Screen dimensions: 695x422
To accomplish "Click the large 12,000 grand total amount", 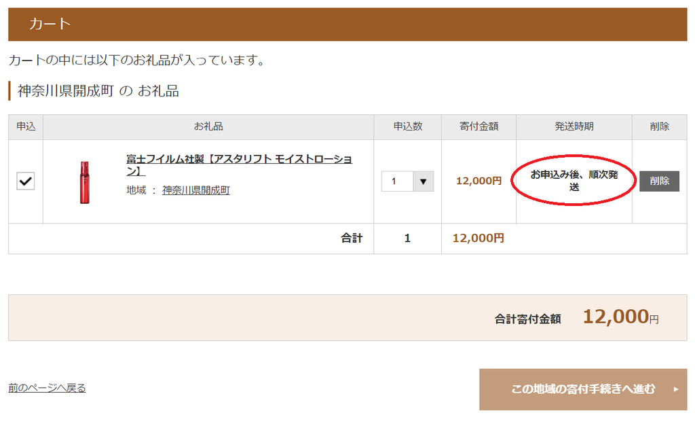I will (616, 317).
